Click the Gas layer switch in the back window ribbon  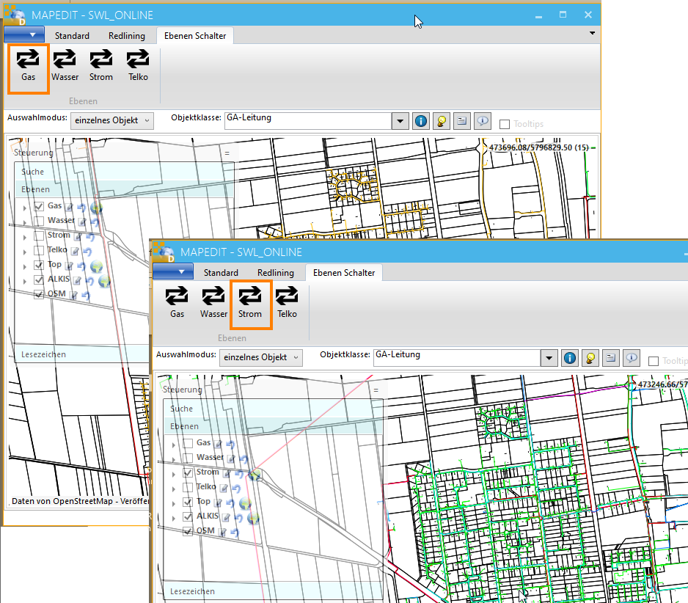pos(28,65)
